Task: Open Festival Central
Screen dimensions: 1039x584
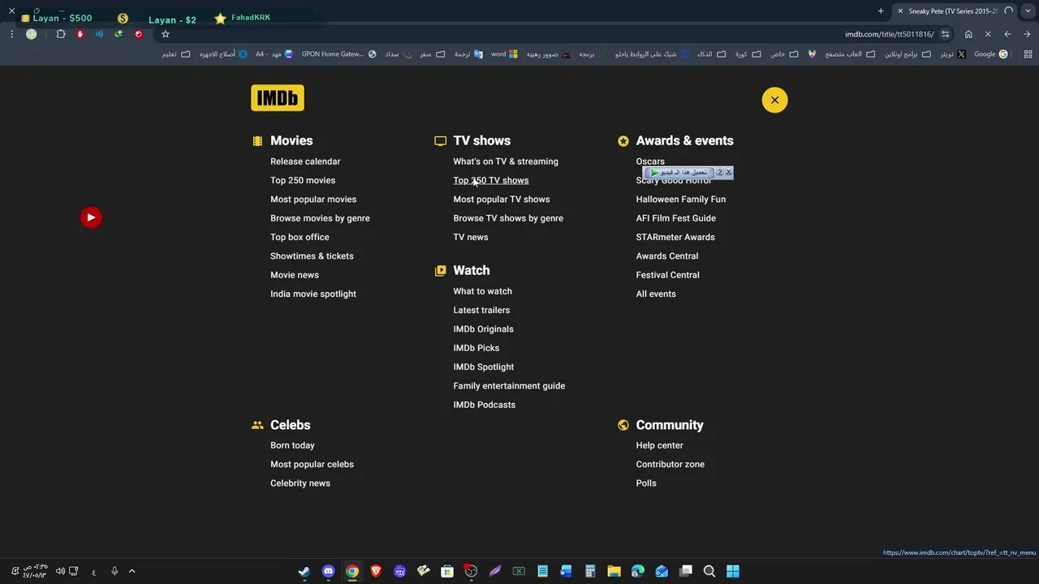Action: pyautogui.click(x=667, y=275)
